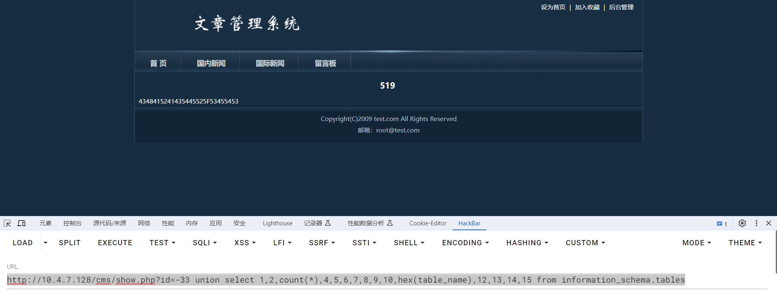Expand the HASHING dropdown
The width and height of the screenshot is (777, 294).
click(x=527, y=243)
